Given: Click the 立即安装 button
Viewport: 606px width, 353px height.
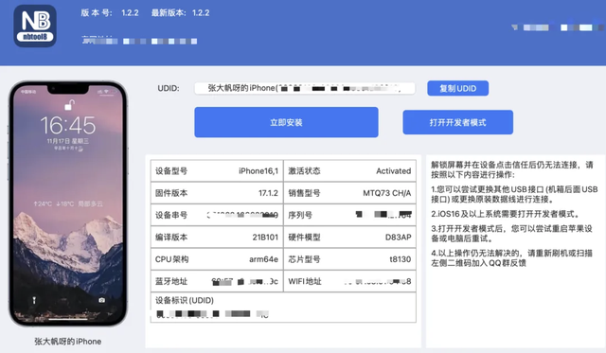Looking at the screenshot, I should (286, 122).
